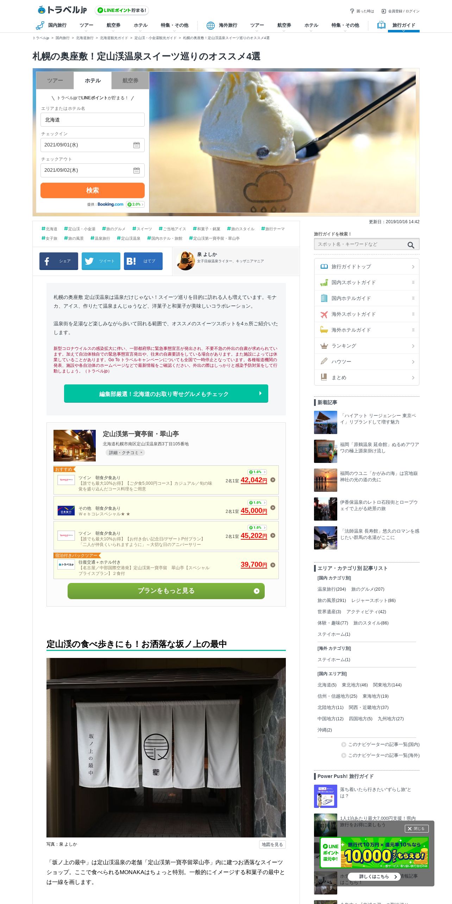Open the 45,000円 plan arrow icon
Image resolution: width=452 pixels, height=904 pixels.
273,508
